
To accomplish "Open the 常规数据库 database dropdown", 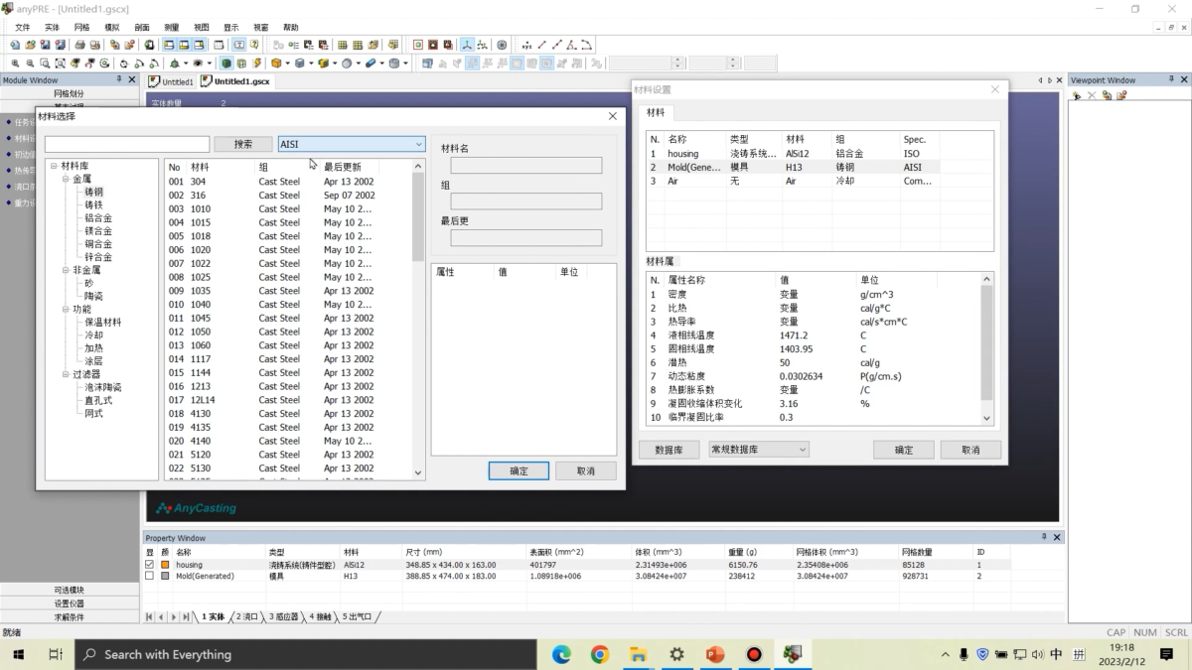I will click(759, 450).
